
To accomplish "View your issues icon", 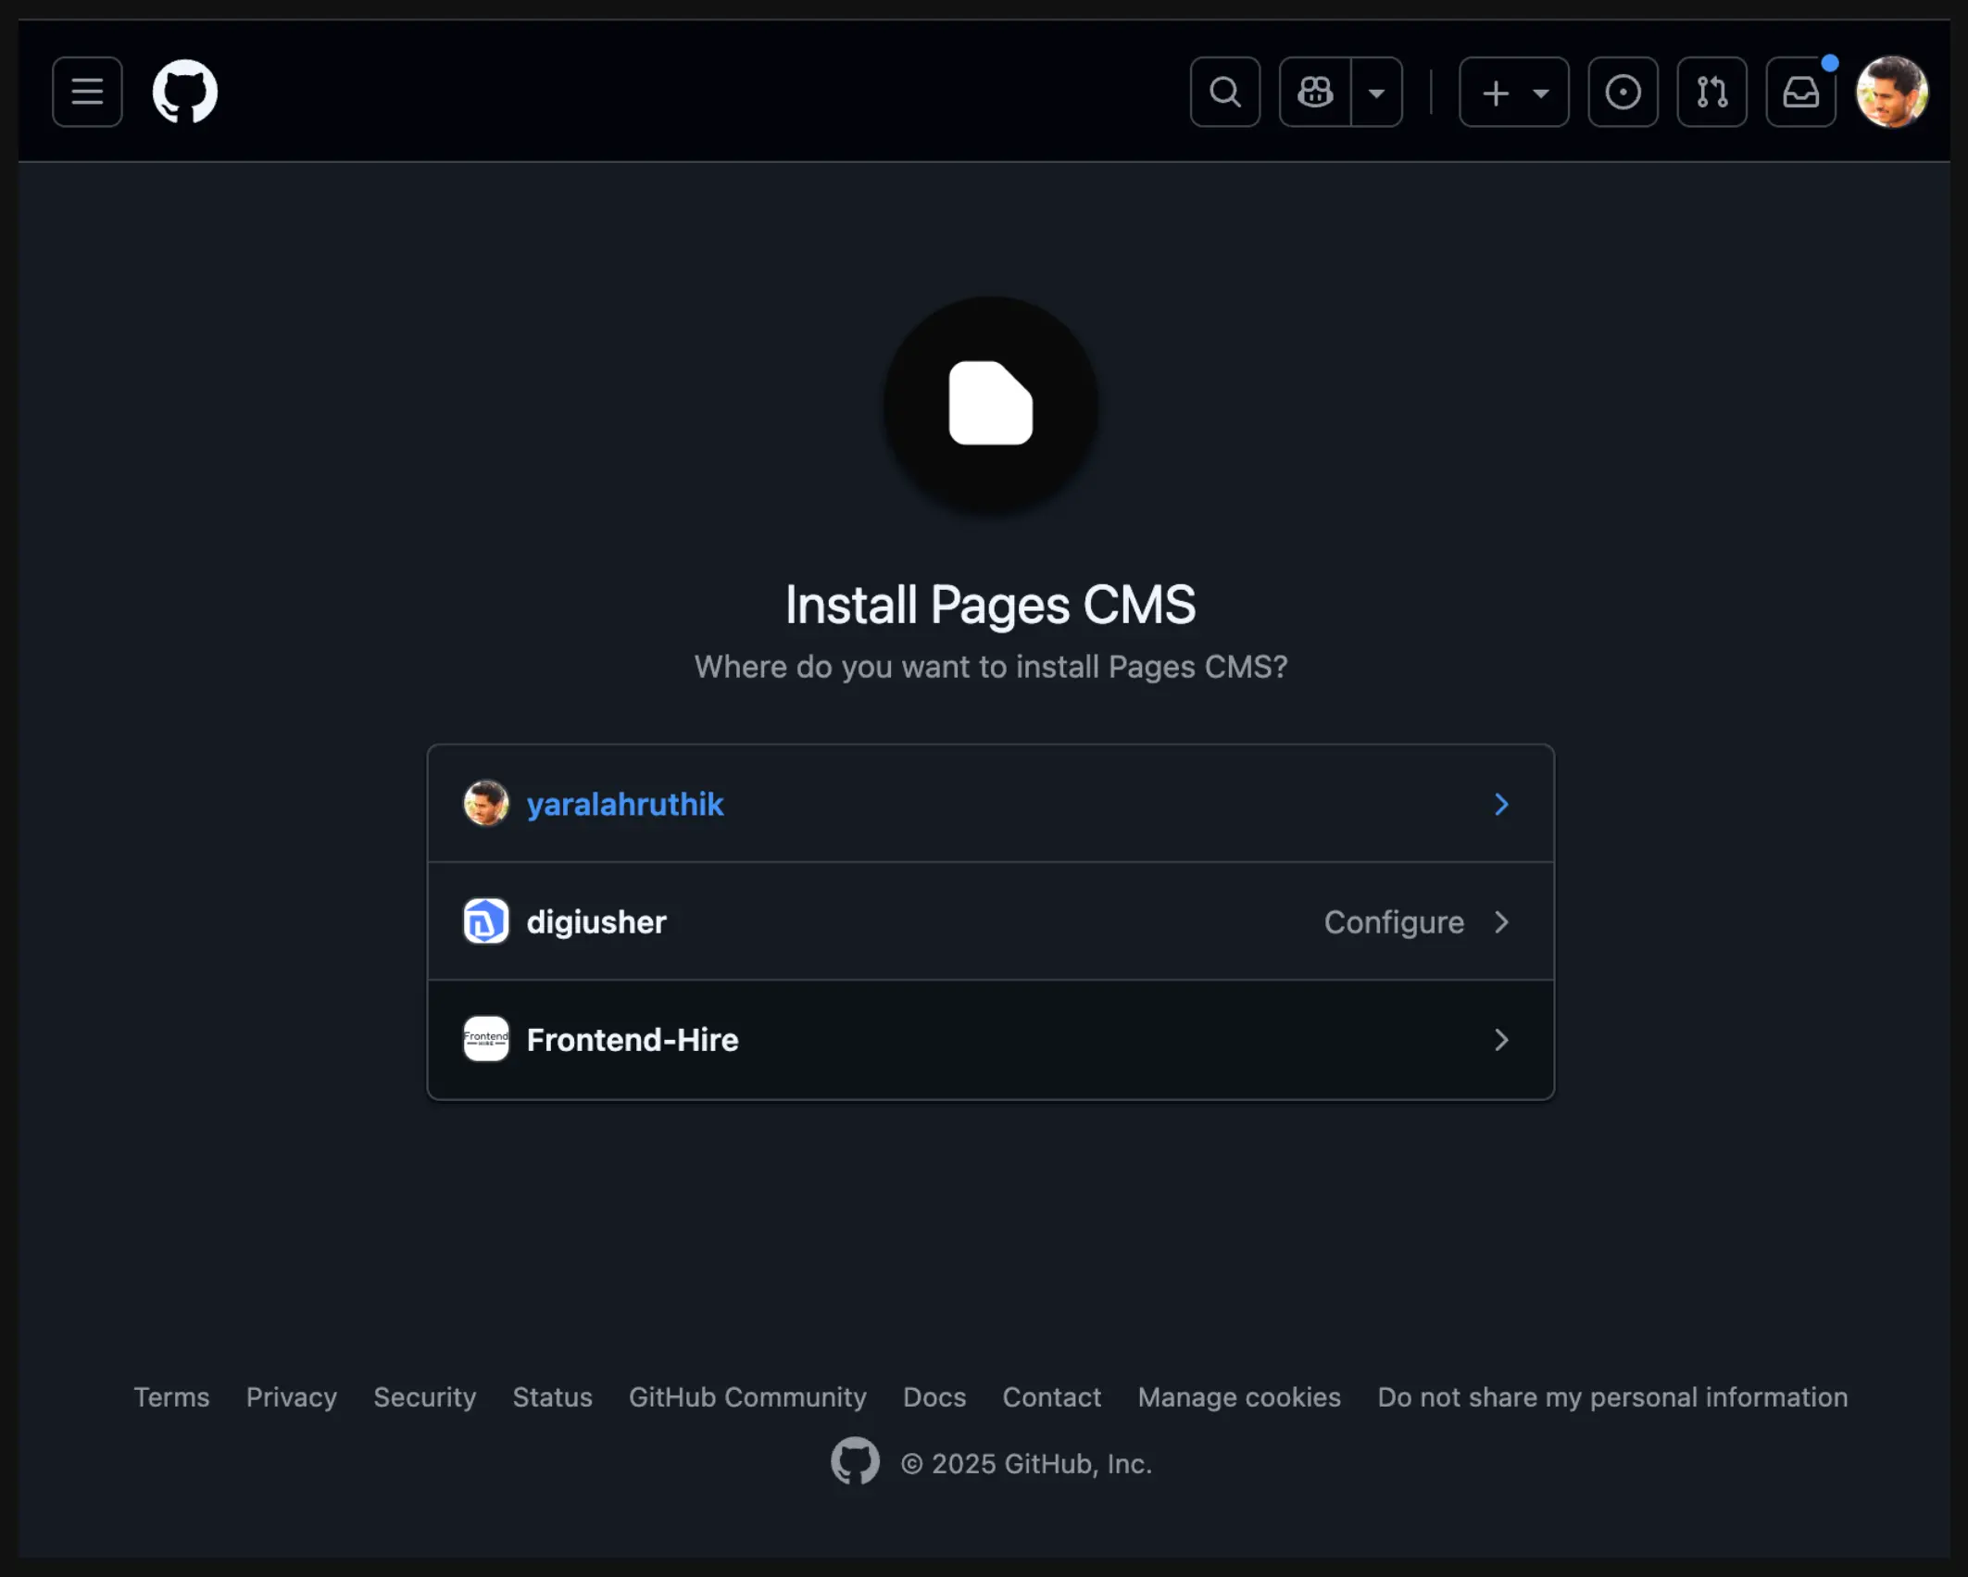I will [1623, 91].
